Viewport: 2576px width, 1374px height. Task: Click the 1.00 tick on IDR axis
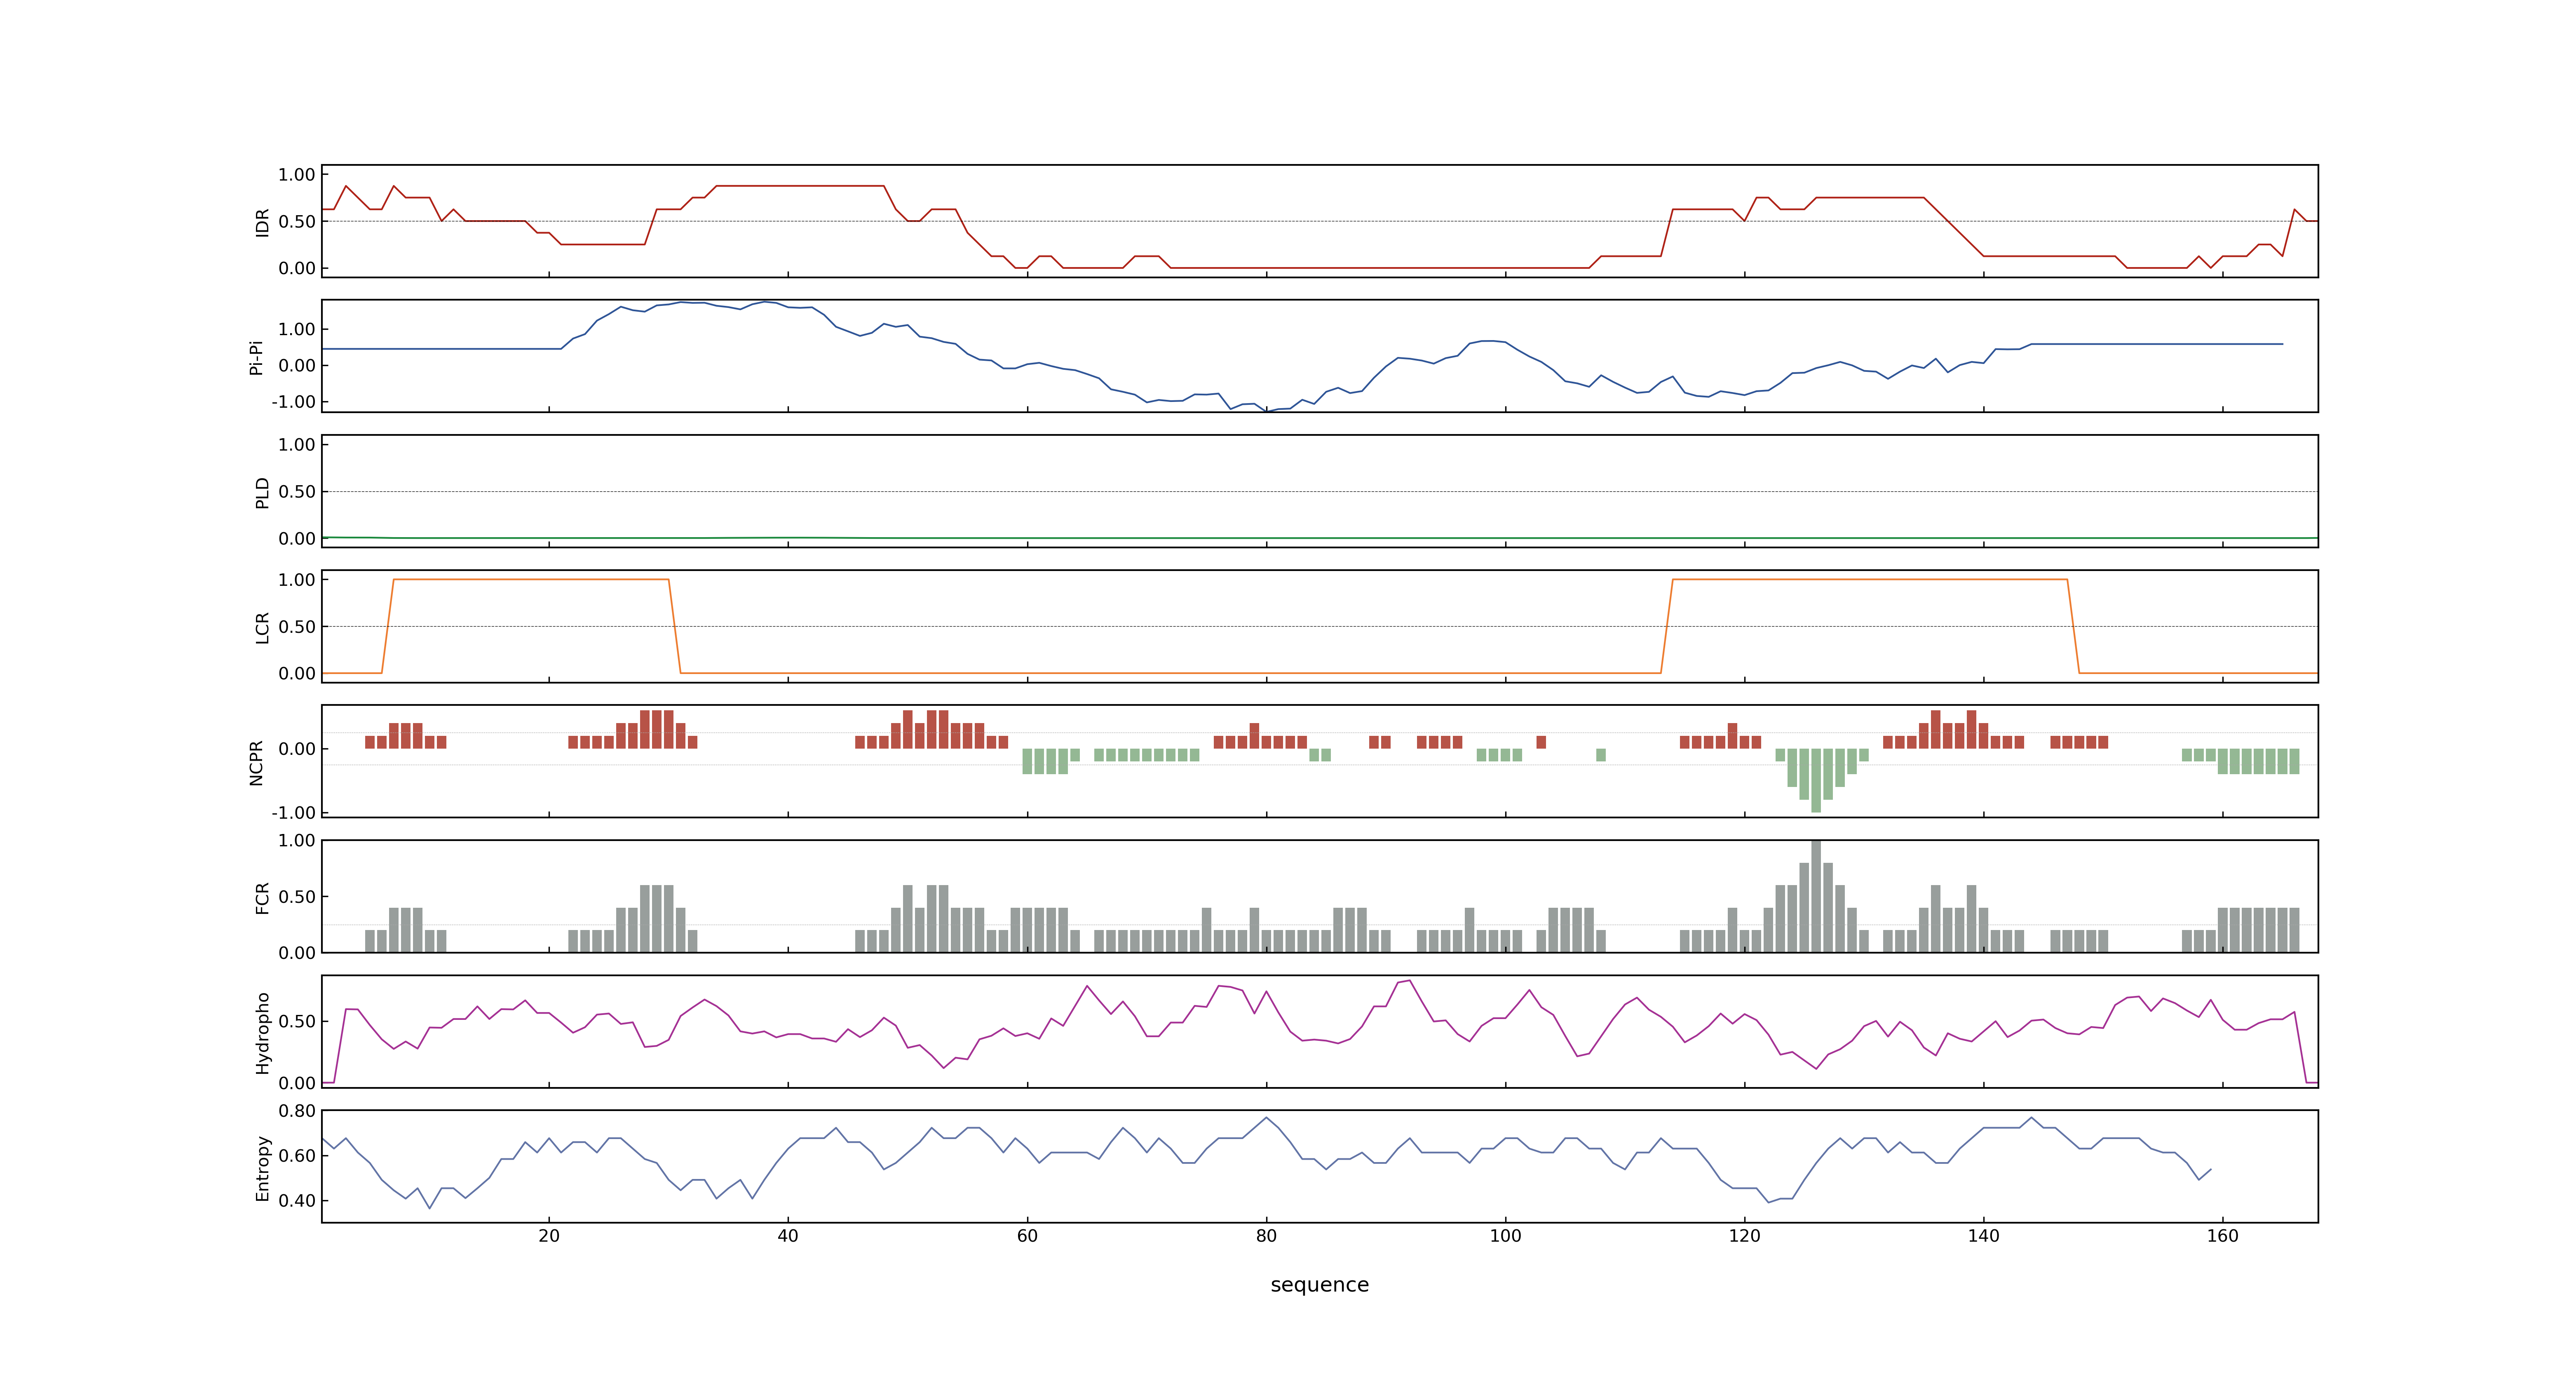coord(297,175)
